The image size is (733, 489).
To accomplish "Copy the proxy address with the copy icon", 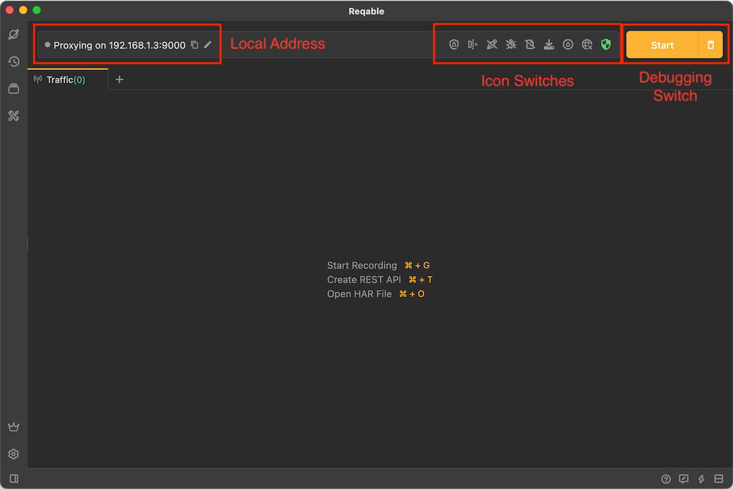I will click(195, 45).
